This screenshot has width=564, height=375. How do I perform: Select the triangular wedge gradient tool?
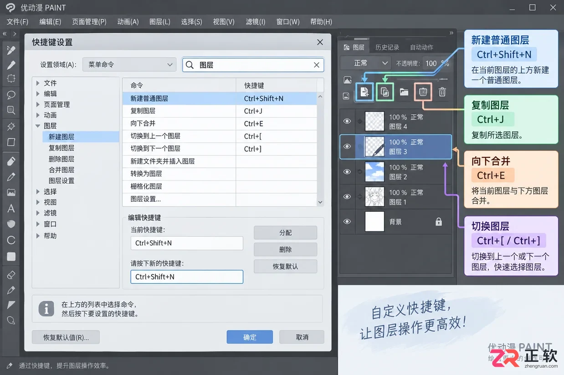[11, 305]
